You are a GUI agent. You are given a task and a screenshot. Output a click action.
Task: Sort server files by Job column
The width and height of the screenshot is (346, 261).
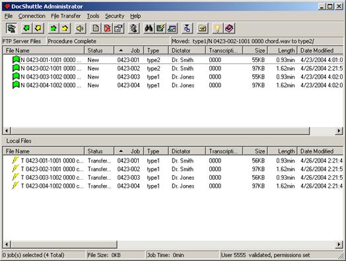click(129, 51)
